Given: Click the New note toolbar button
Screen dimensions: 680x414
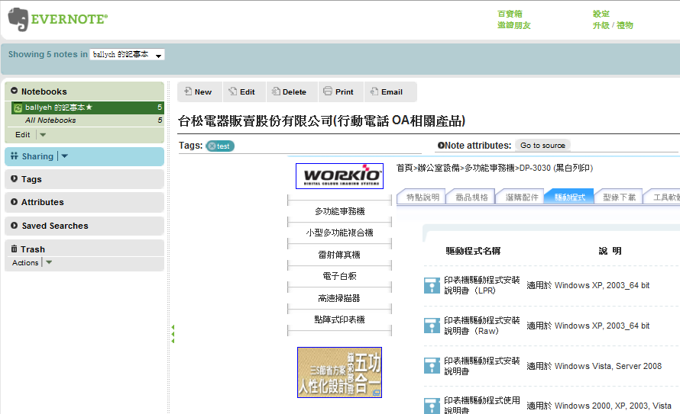Looking at the screenshot, I should 199,91.
